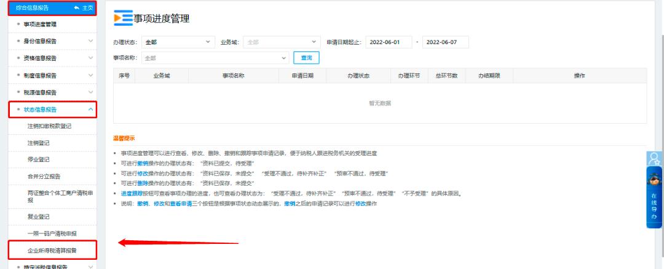
Task: Click the 办理环节 column header
Action: pyautogui.click(x=409, y=75)
